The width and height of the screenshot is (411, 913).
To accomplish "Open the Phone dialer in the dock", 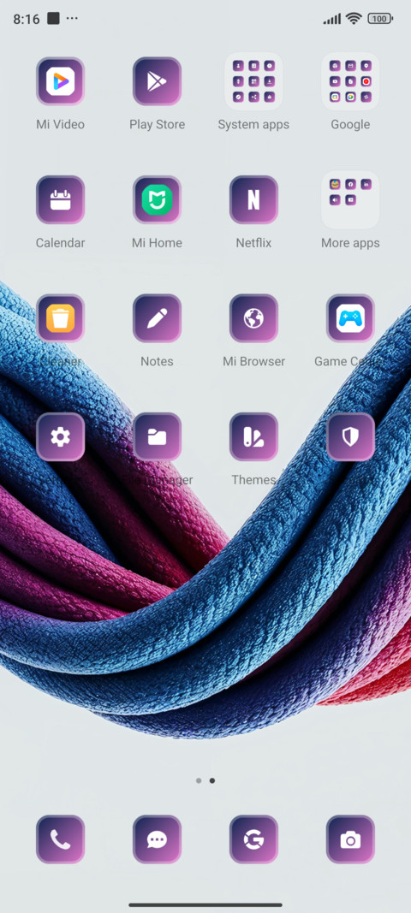I will coord(60,839).
